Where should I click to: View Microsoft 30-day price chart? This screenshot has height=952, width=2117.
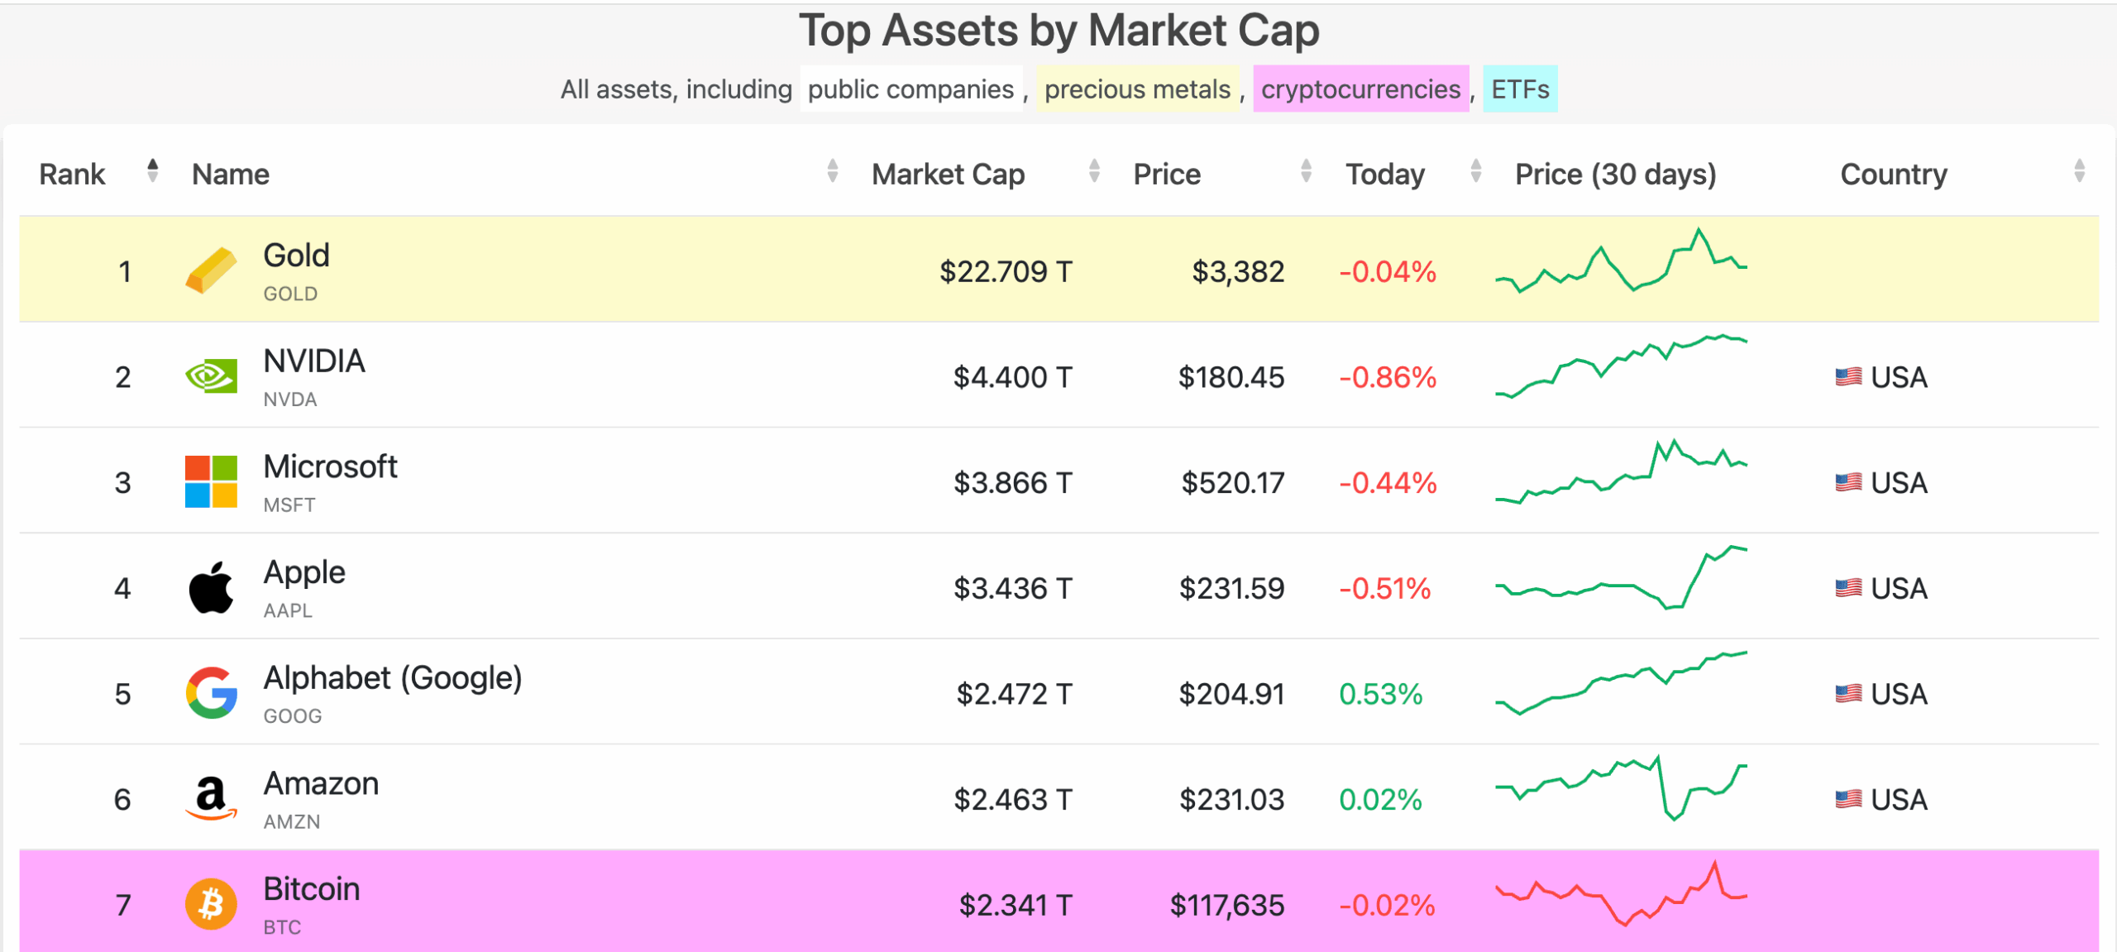tap(1621, 471)
